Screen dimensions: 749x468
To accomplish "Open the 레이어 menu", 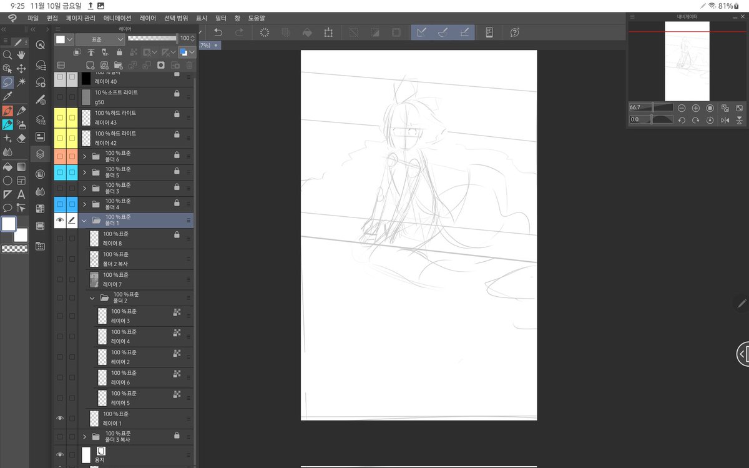I will tap(148, 18).
